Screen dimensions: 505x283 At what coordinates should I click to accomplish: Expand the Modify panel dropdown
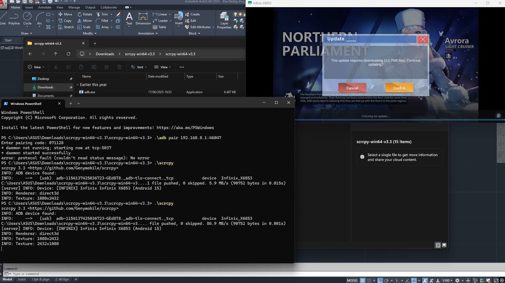pyautogui.click(x=89, y=33)
